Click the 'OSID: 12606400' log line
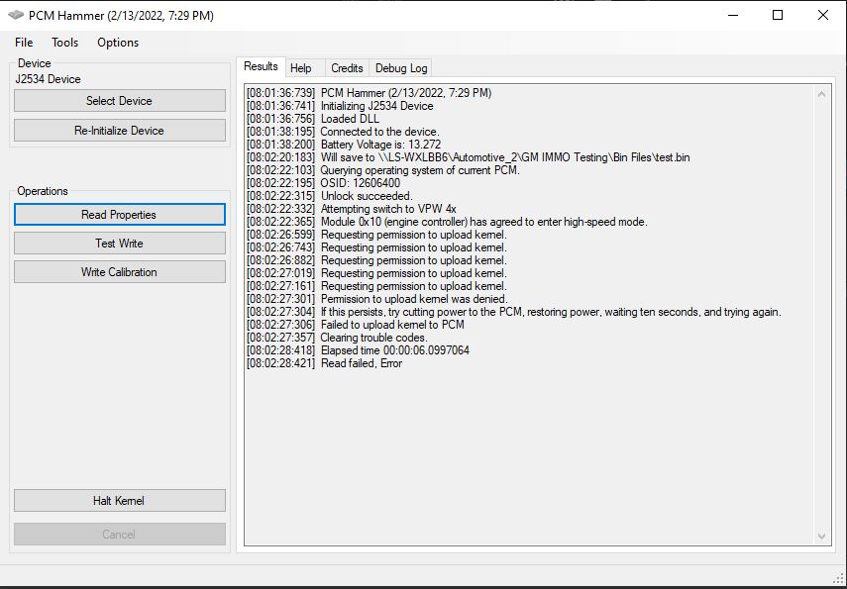 click(x=324, y=183)
